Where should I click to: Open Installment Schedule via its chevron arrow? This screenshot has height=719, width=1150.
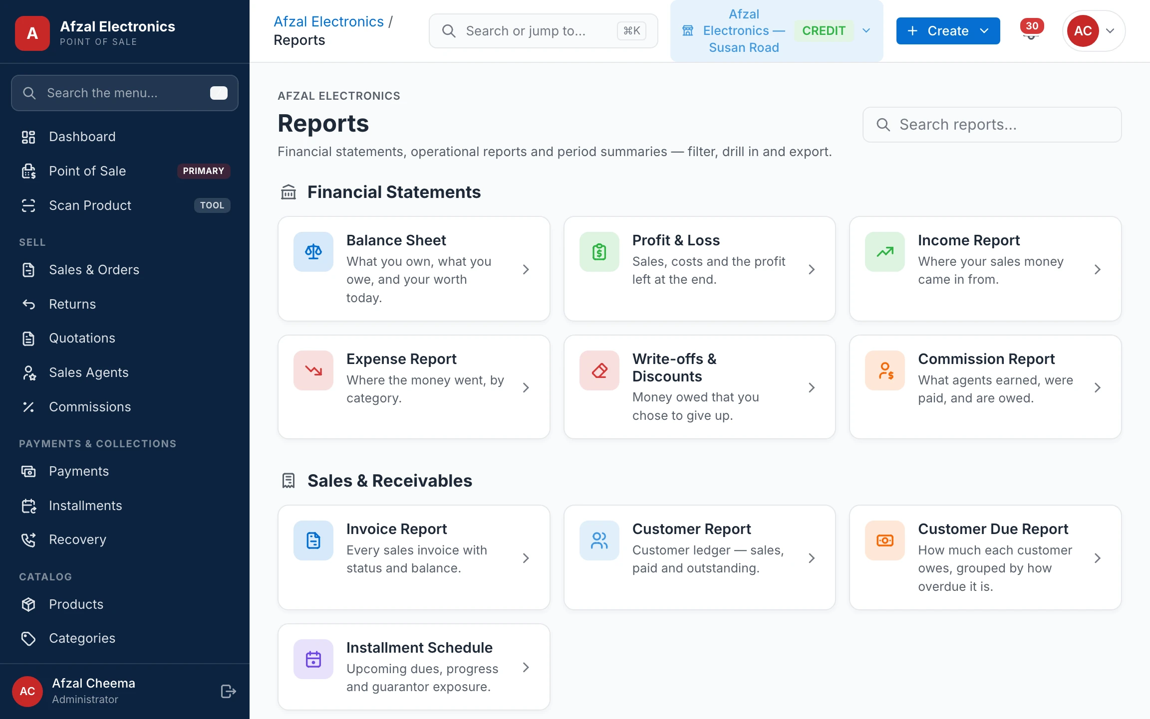point(526,667)
